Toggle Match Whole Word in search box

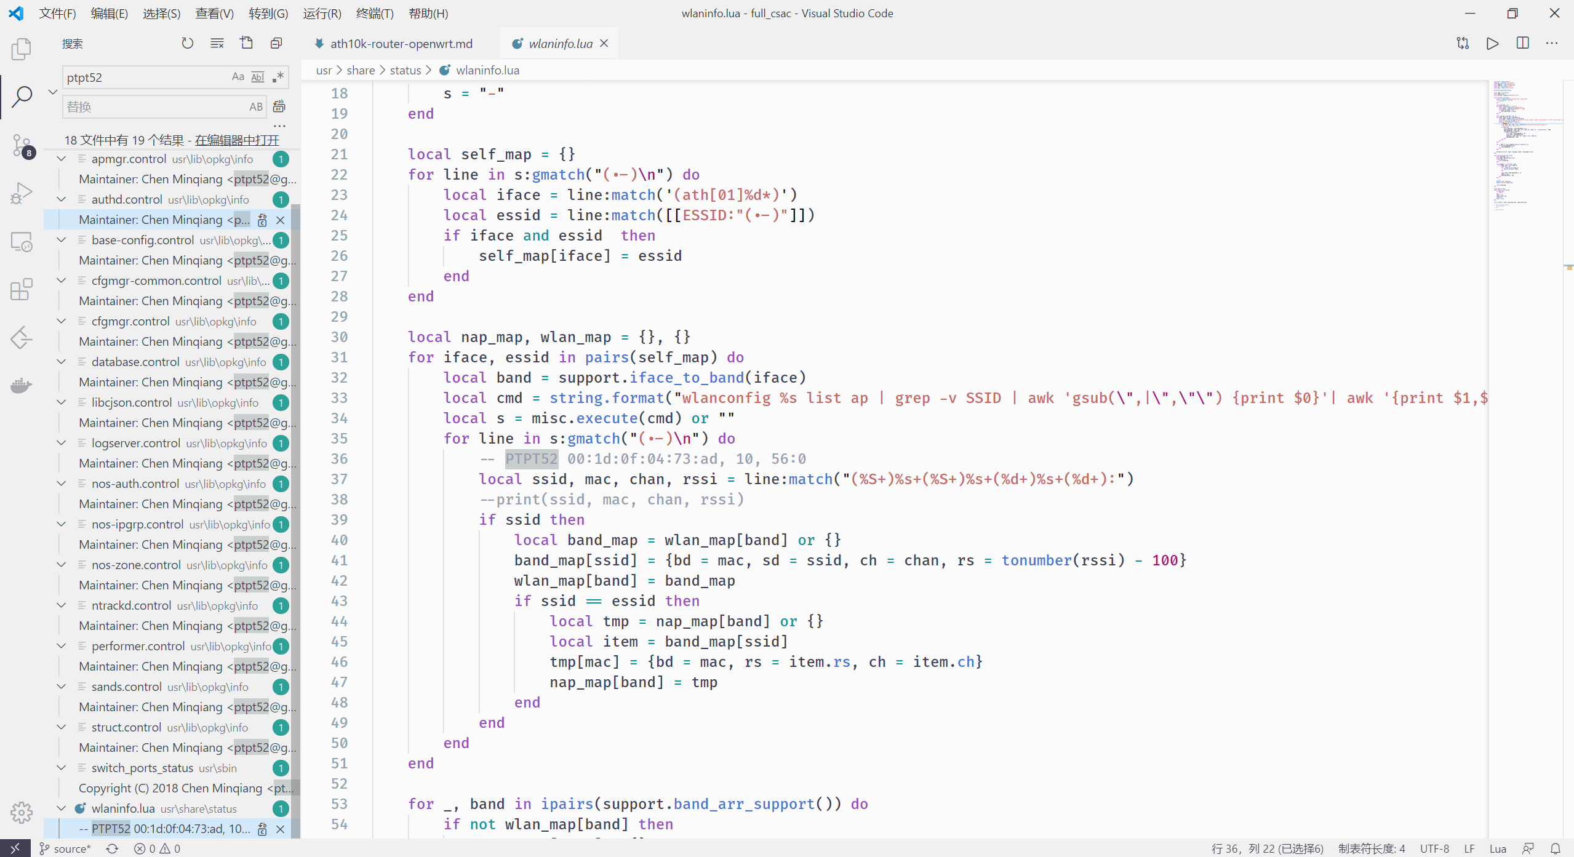pos(258,77)
